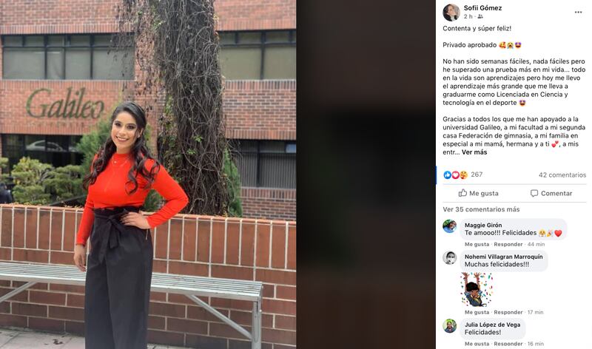The width and height of the screenshot is (592, 349).
Task: Open the three-dot post options menu
Action: (x=578, y=13)
